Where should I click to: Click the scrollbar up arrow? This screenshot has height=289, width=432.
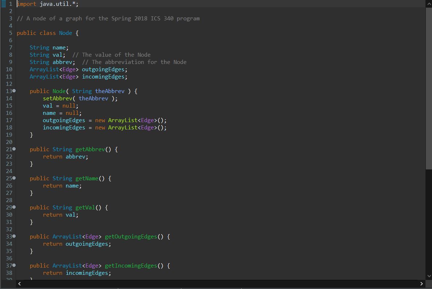click(429, 3)
